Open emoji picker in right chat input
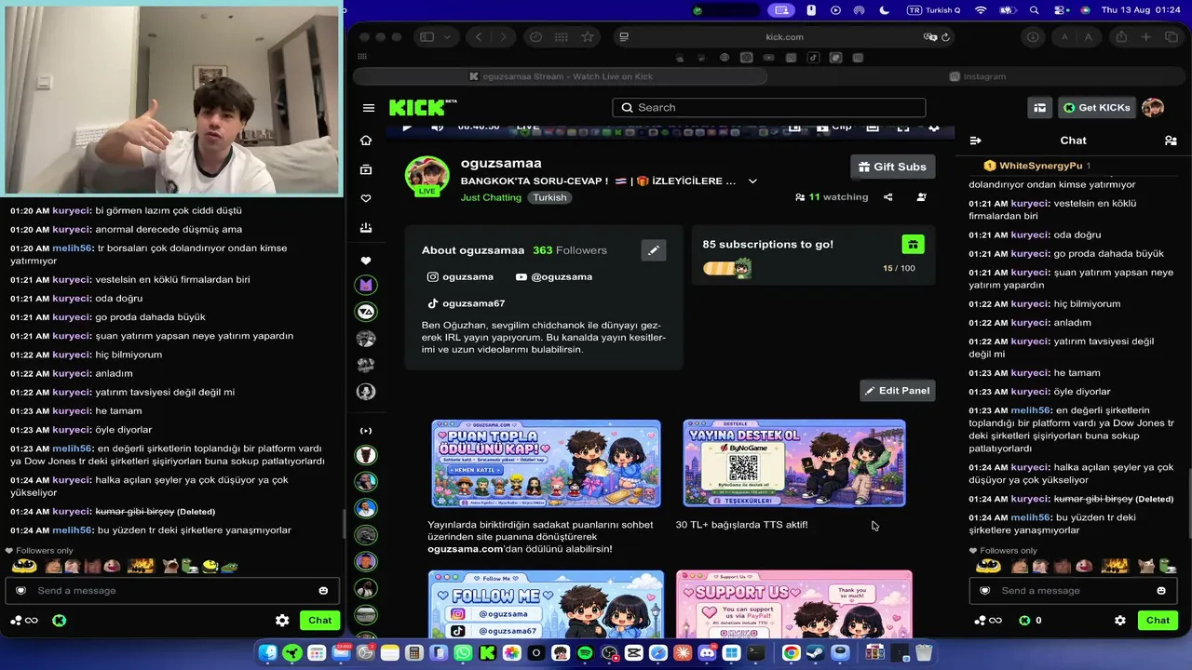Image resolution: width=1192 pixels, height=670 pixels. (1161, 591)
